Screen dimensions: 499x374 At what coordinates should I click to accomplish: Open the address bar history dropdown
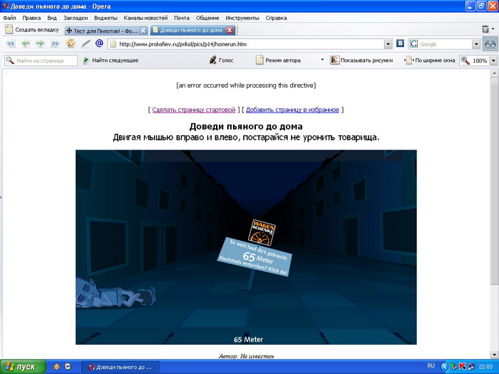click(388, 44)
